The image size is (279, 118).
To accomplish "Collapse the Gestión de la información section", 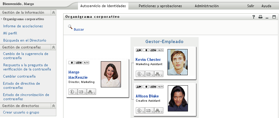I will click(x=53, y=13).
